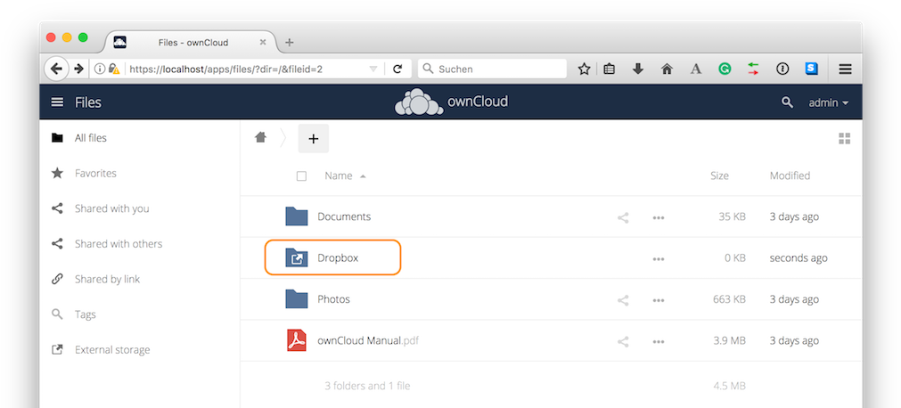This screenshot has width=901, height=408.
Task: Open more actions for Documents
Action: click(659, 217)
